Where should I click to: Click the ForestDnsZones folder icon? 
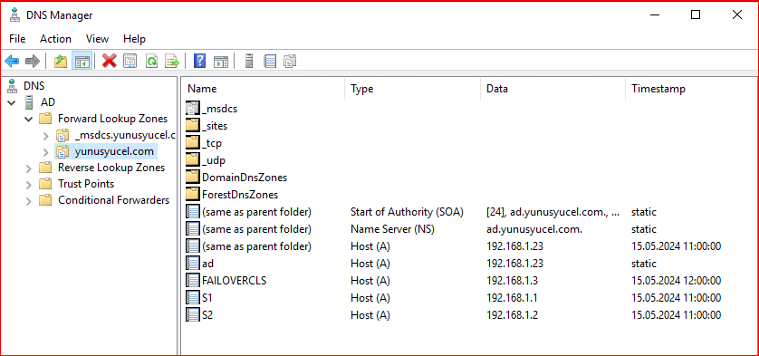pos(193,195)
